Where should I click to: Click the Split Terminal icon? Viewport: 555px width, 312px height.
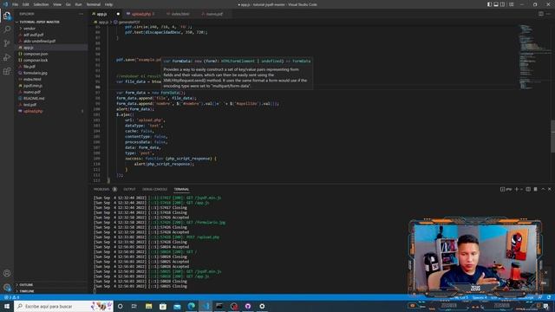pyautogui.click(x=528, y=189)
